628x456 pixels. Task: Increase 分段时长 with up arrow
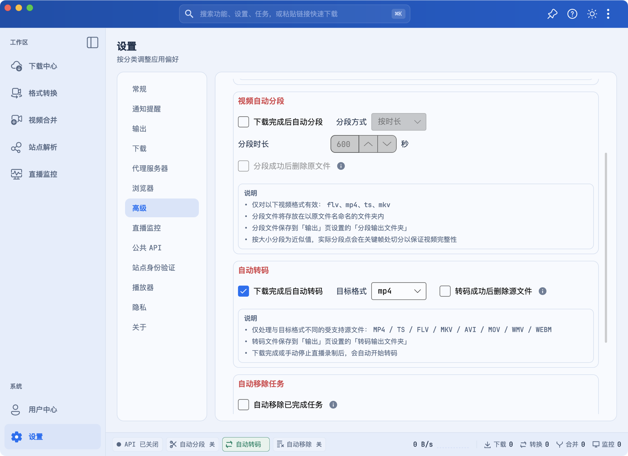coord(368,144)
